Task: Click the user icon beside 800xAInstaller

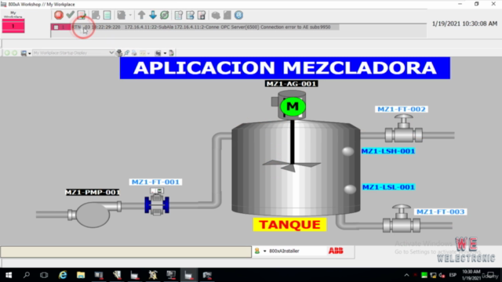Action: [257, 251]
